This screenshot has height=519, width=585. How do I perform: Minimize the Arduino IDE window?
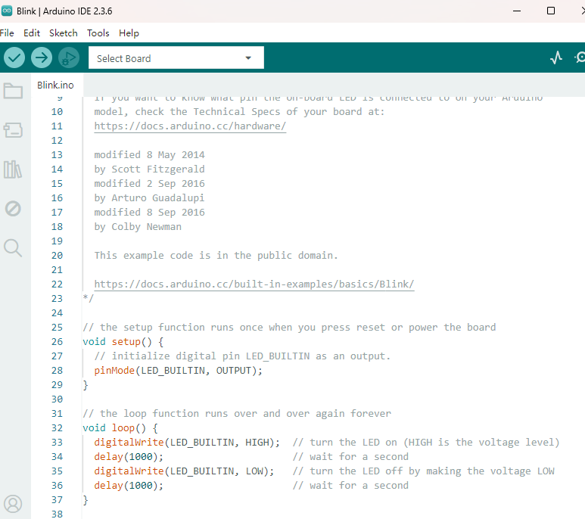517,11
